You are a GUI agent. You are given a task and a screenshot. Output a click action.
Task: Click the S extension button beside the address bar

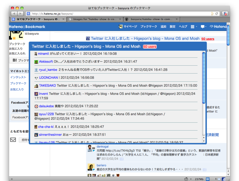click(225, 13)
